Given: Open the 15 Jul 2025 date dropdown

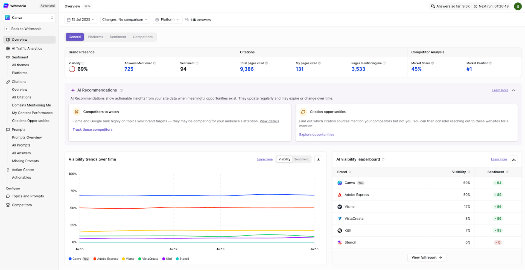Looking at the screenshot, I should (x=81, y=20).
